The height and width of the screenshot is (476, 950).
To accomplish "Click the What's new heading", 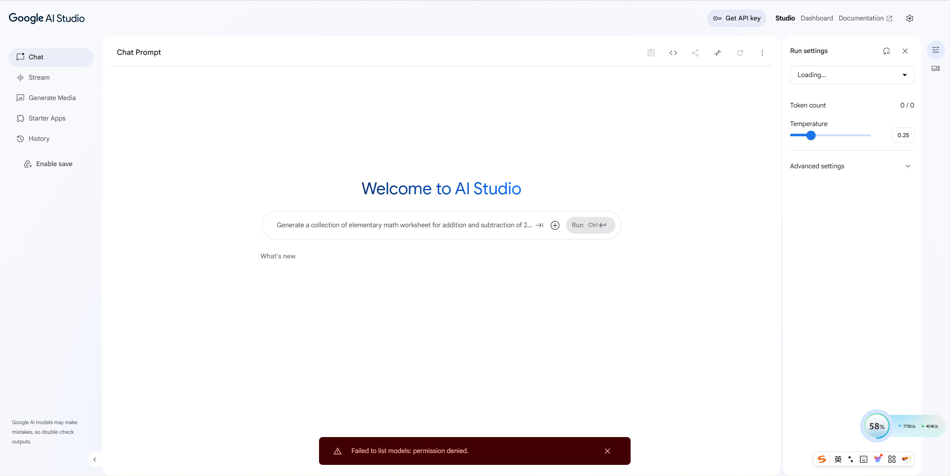I will 278,256.
